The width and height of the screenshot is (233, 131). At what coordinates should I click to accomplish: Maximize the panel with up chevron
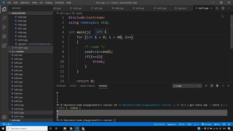click(223, 86)
